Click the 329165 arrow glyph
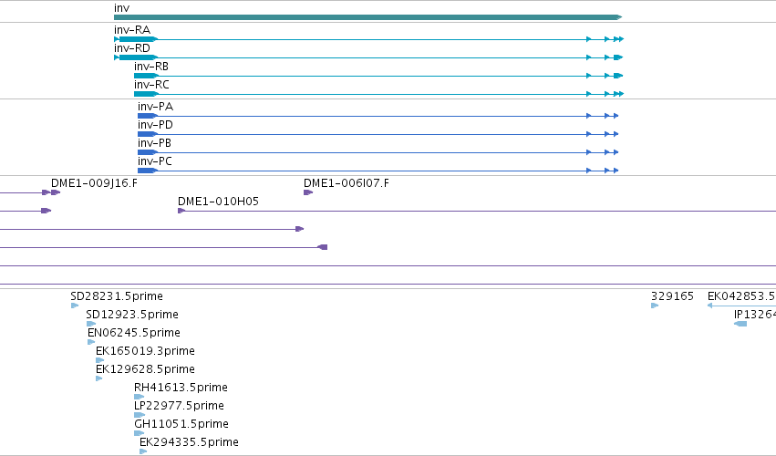Viewport: 776px width, 456px height. 655,306
